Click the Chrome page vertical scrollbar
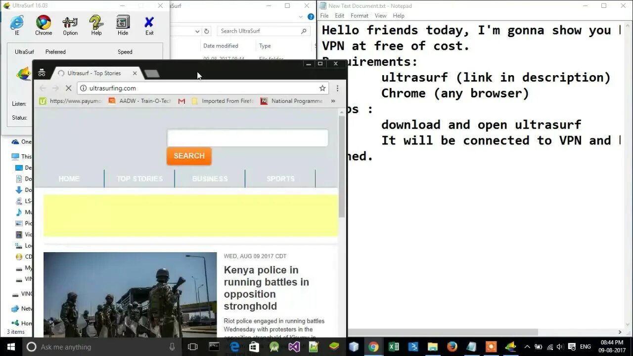This screenshot has height=356, width=633. (342, 167)
